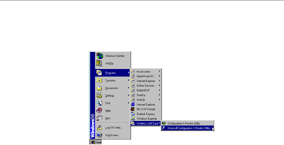This screenshot has height=145, width=284.
Task: Expand the Programs submenu arrow
Action: pyautogui.click(x=129, y=73)
